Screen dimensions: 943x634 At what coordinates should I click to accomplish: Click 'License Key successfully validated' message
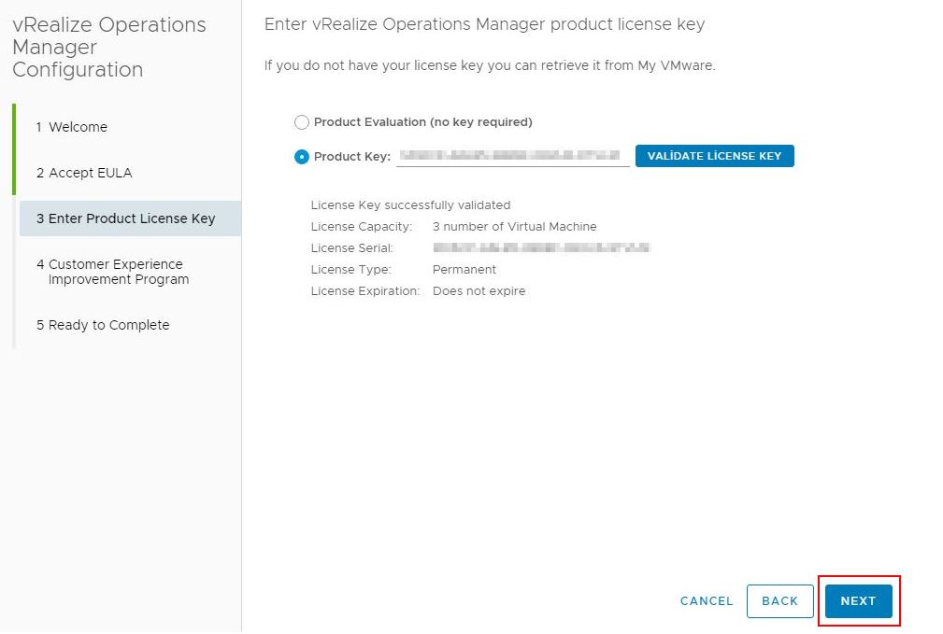point(411,205)
